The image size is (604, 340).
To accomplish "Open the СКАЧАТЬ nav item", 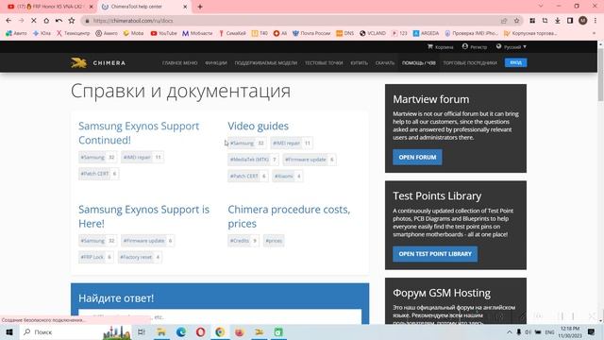I will click(x=385, y=63).
